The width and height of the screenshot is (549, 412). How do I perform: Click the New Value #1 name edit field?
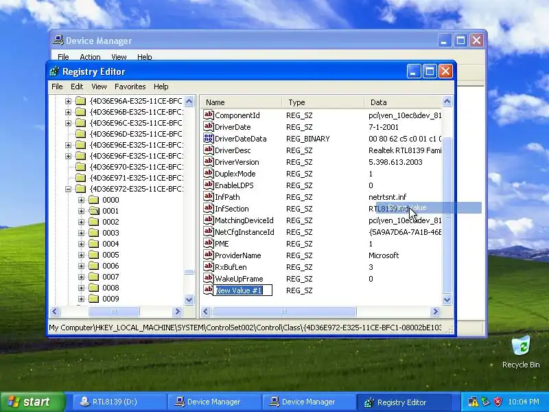[x=243, y=290]
